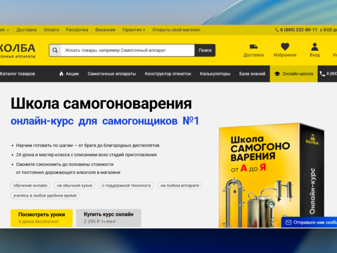Open the Оплата top link

[x=51, y=30]
